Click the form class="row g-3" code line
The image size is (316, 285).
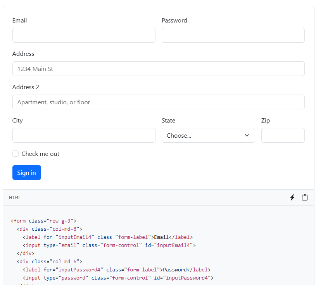(x=43, y=221)
